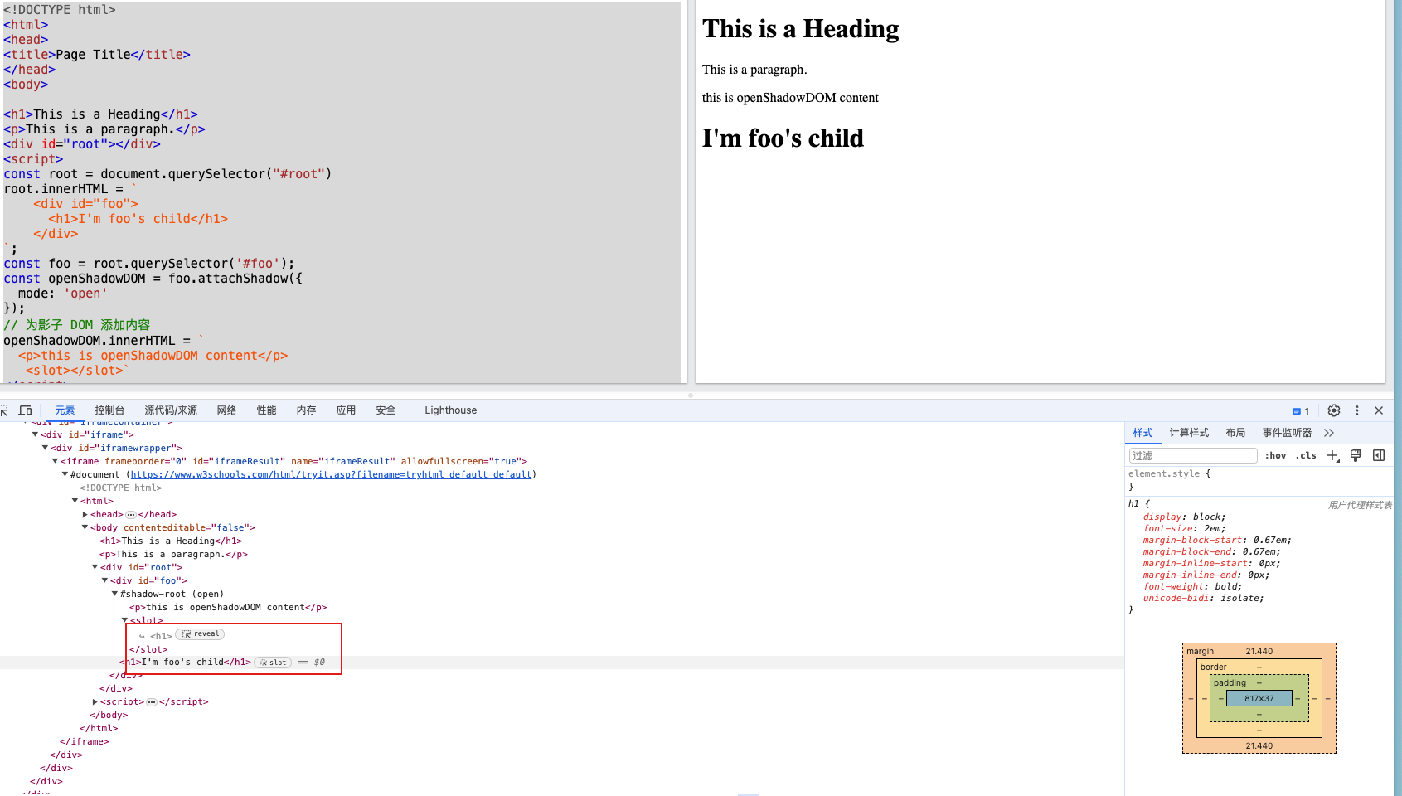1402x796 pixels.
Task: Switch to the 元素 tab
Action: pyautogui.click(x=65, y=410)
